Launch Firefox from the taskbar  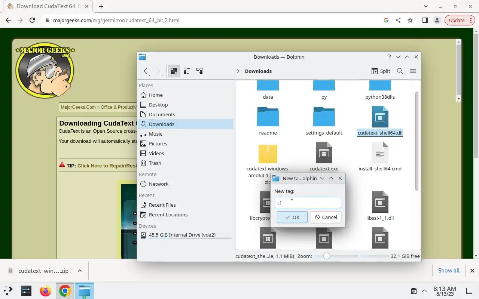[x=45, y=290]
